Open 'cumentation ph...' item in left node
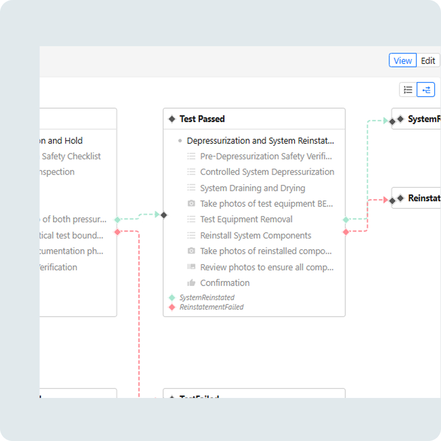This screenshot has width=441, height=441. pos(71,251)
